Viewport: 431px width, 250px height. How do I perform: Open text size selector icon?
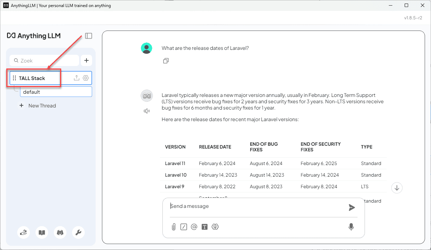(205, 227)
